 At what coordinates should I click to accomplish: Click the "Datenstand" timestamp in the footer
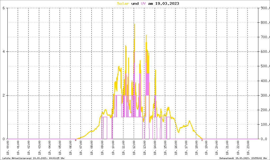[244, 158]
